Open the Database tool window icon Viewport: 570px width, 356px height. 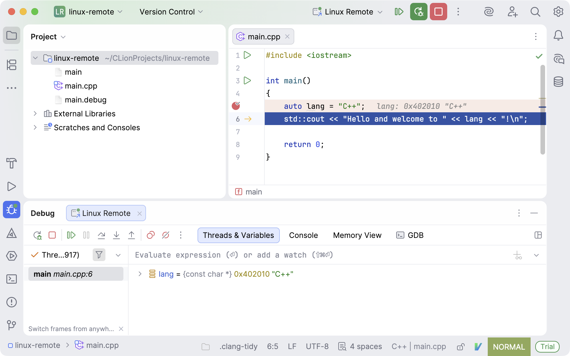[x=558, y=82]
